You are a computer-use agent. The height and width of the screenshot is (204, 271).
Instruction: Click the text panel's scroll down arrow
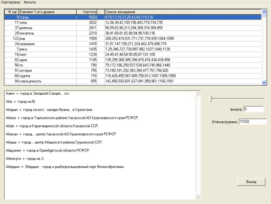click(198, 196)
